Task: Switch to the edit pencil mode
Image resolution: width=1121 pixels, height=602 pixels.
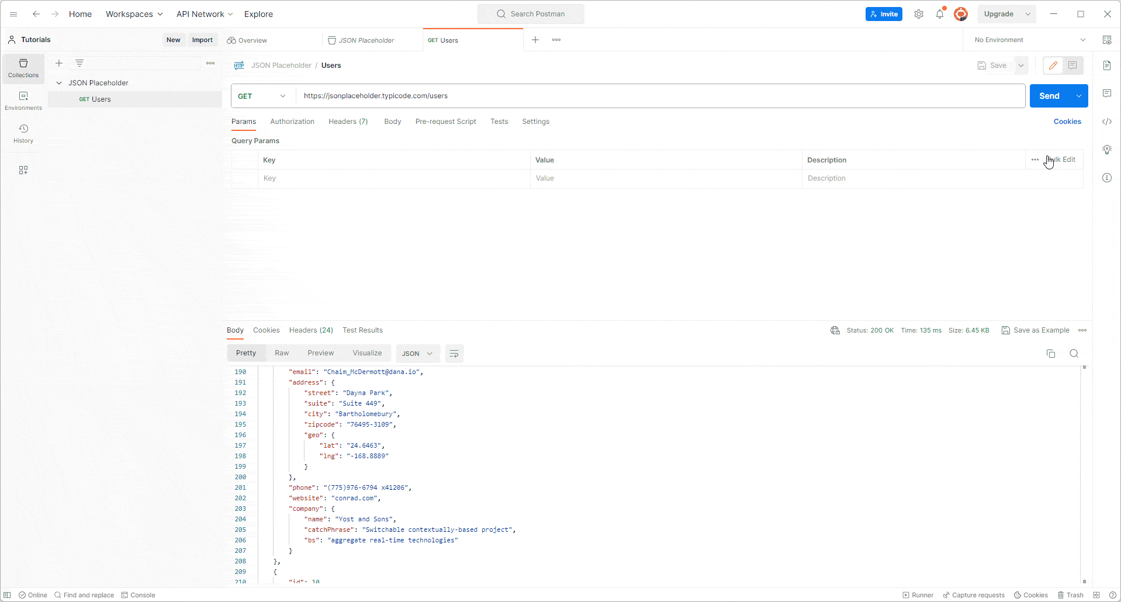Action: [x=1053, y=65]
